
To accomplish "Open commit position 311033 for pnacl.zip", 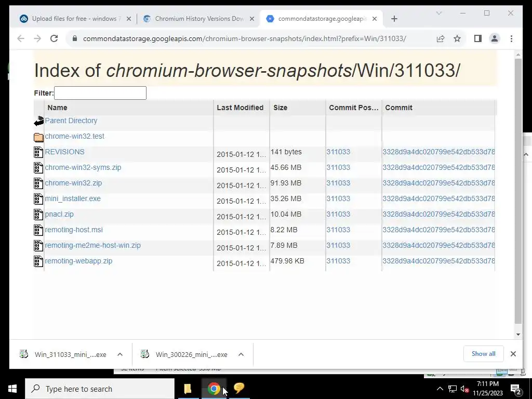I will pyautogui.click(x=338, y=214).
